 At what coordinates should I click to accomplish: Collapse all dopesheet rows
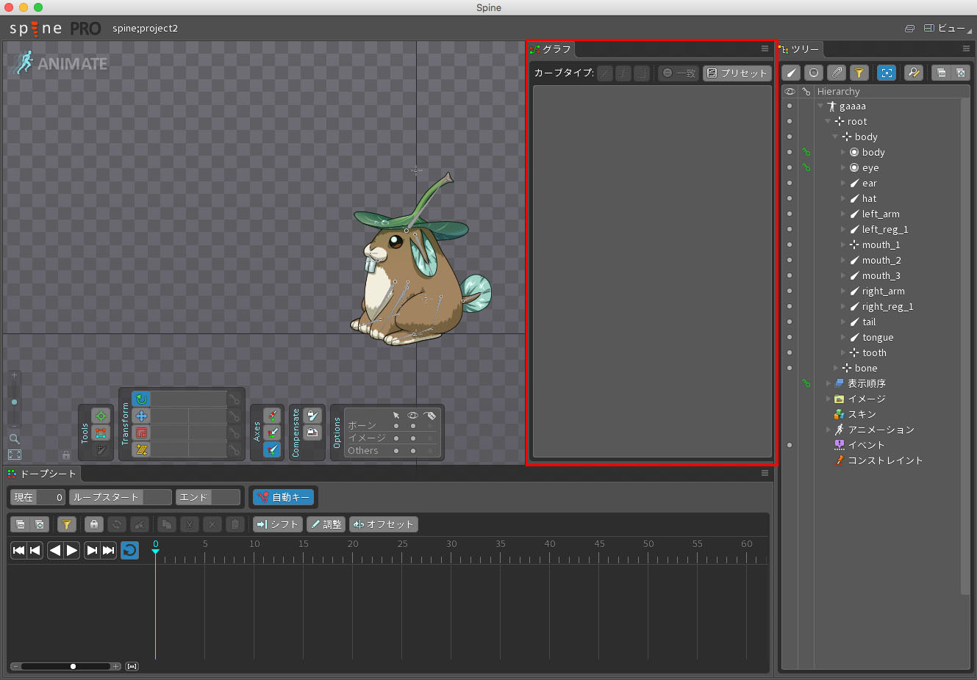(x=21, y=524)
